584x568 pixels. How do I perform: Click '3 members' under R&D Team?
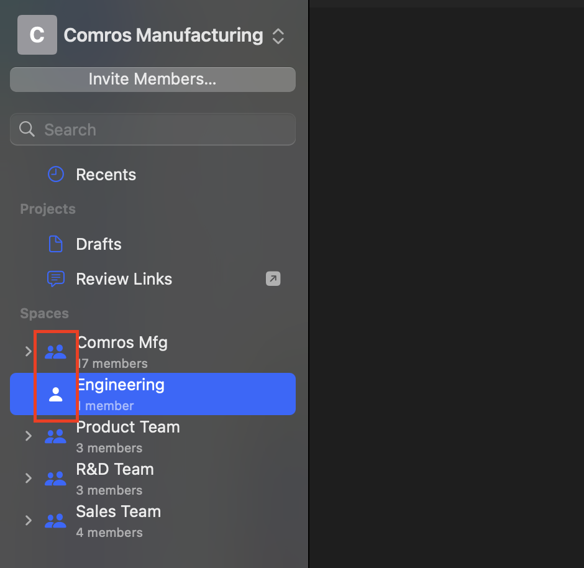(109, 490)
